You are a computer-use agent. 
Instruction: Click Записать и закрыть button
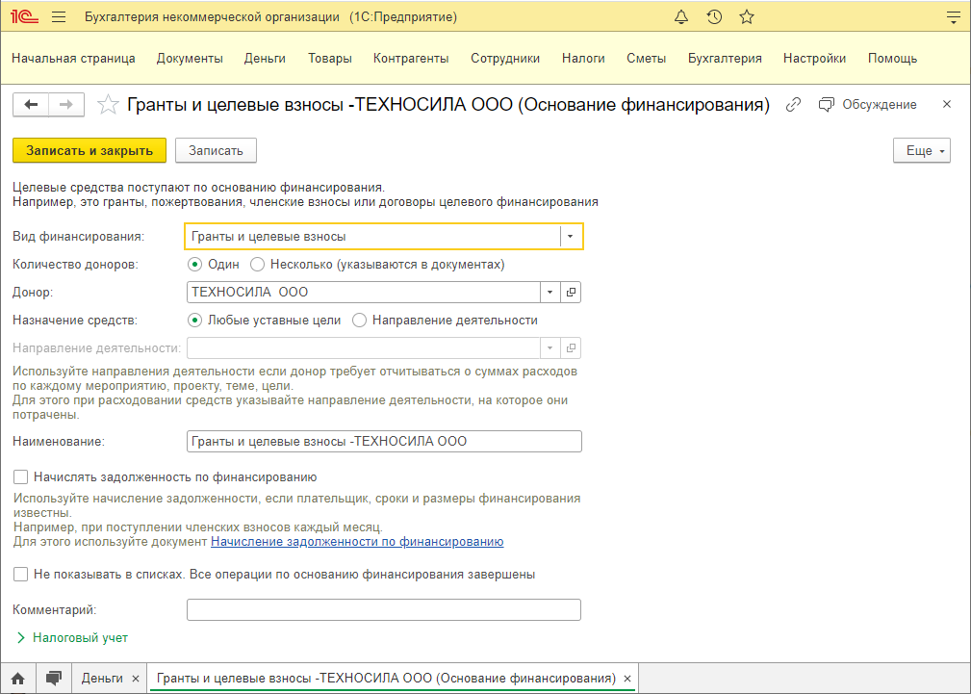point(89,150)
